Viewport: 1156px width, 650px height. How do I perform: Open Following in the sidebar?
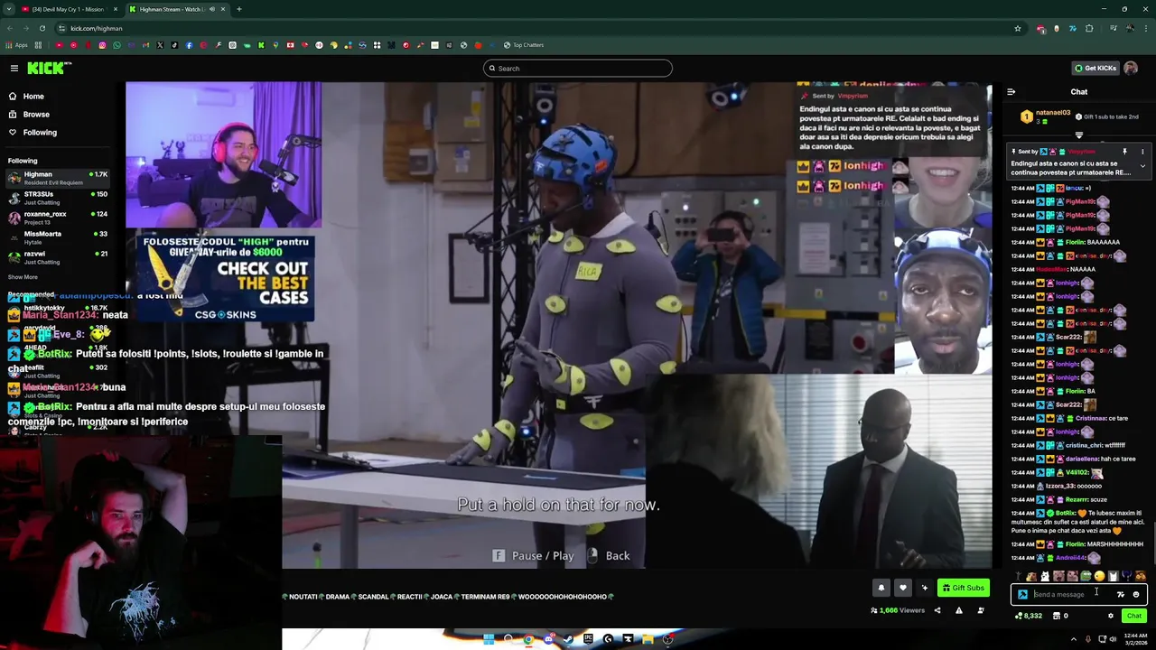point(40,133)
